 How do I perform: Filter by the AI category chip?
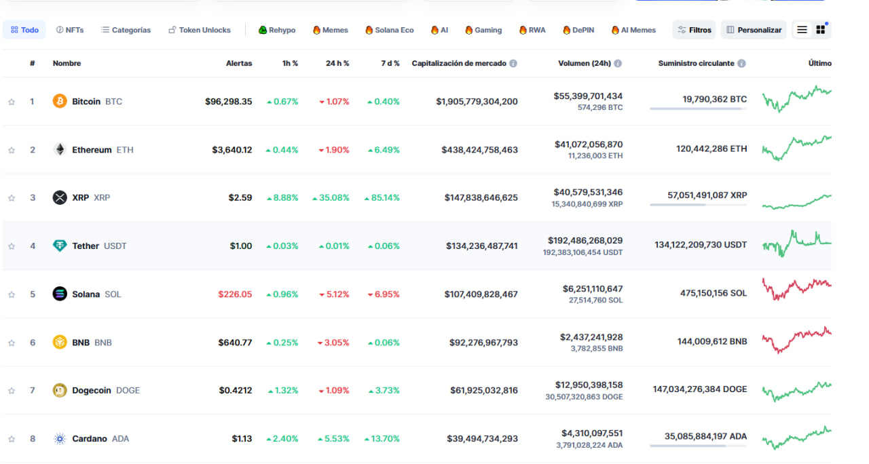[439, 30]
